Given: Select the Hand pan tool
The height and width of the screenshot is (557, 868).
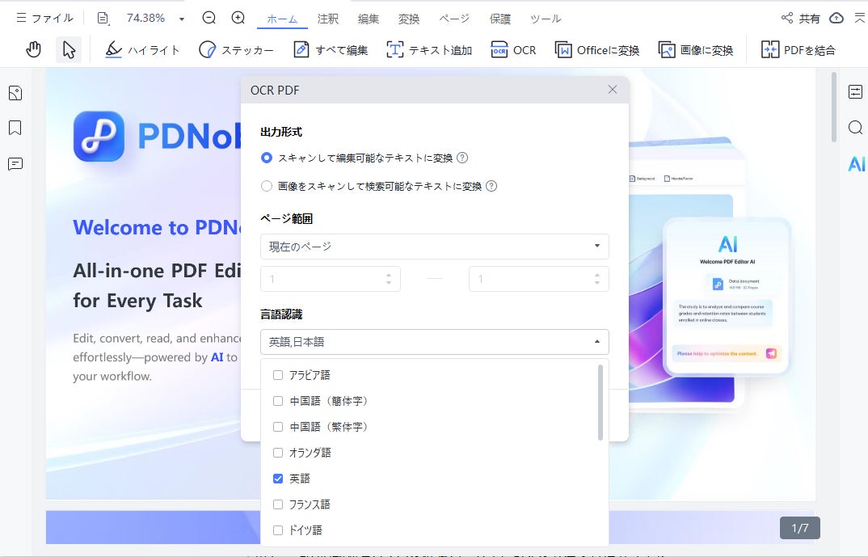Looking at the screenshot, I should [x=33, y=50].
